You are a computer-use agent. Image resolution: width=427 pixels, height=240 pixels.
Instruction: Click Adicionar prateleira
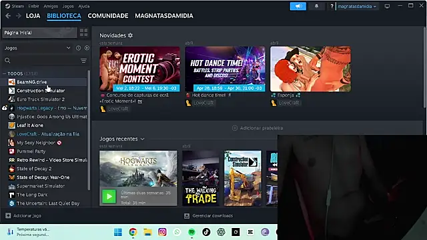coord(258,128)
